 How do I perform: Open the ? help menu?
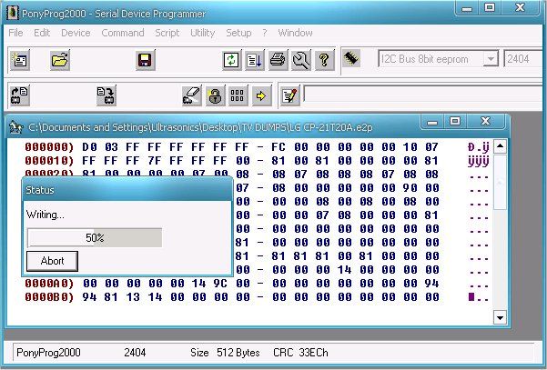[265, 33]
